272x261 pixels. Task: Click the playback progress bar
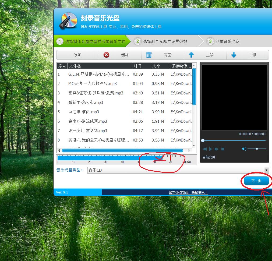234,140
